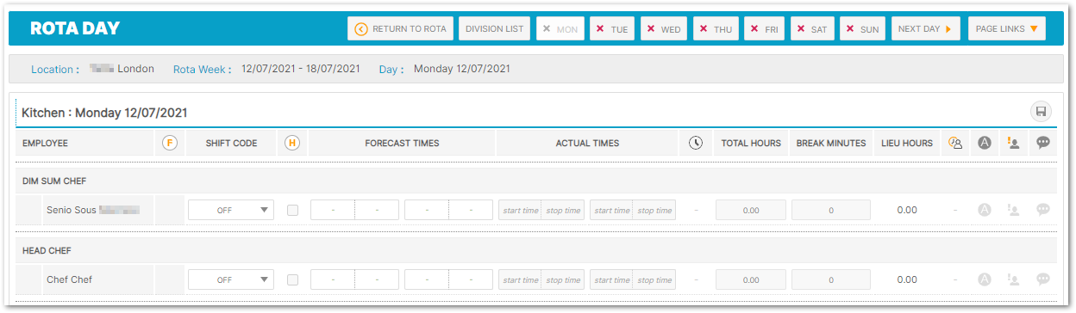Click the Kitchen : Monday 12/07/2021 title
Viewport: 1076px width, 313px height.
104,113
